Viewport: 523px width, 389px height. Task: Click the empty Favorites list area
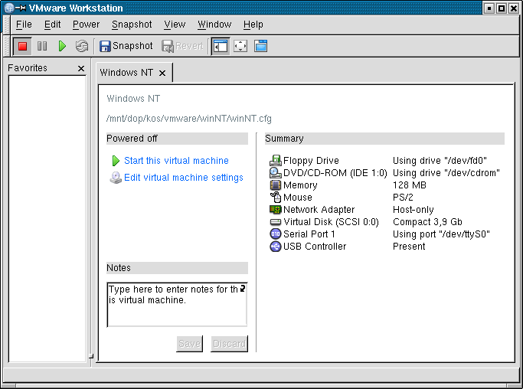[x=47, y=218]
